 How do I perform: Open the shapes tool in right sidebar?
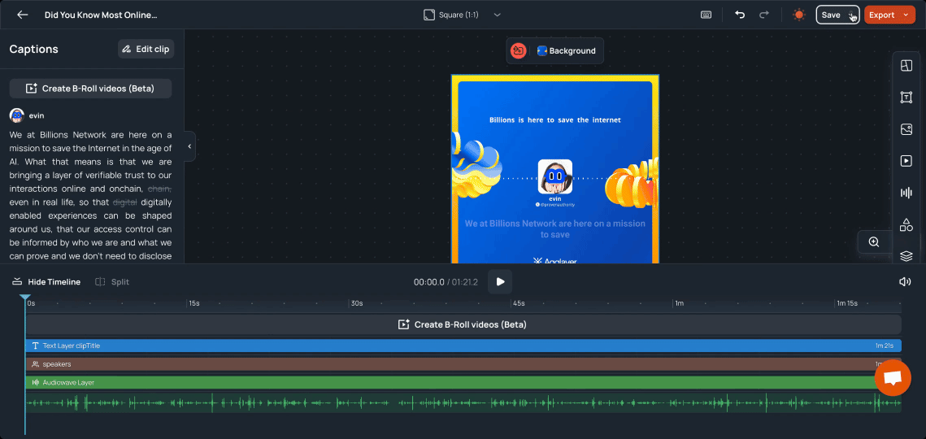[906, 224]
